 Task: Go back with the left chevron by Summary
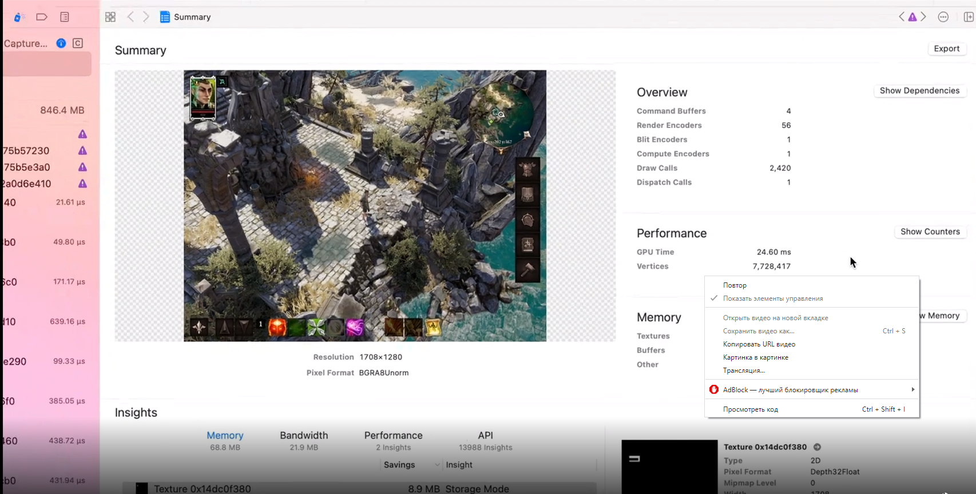(130, 17)
